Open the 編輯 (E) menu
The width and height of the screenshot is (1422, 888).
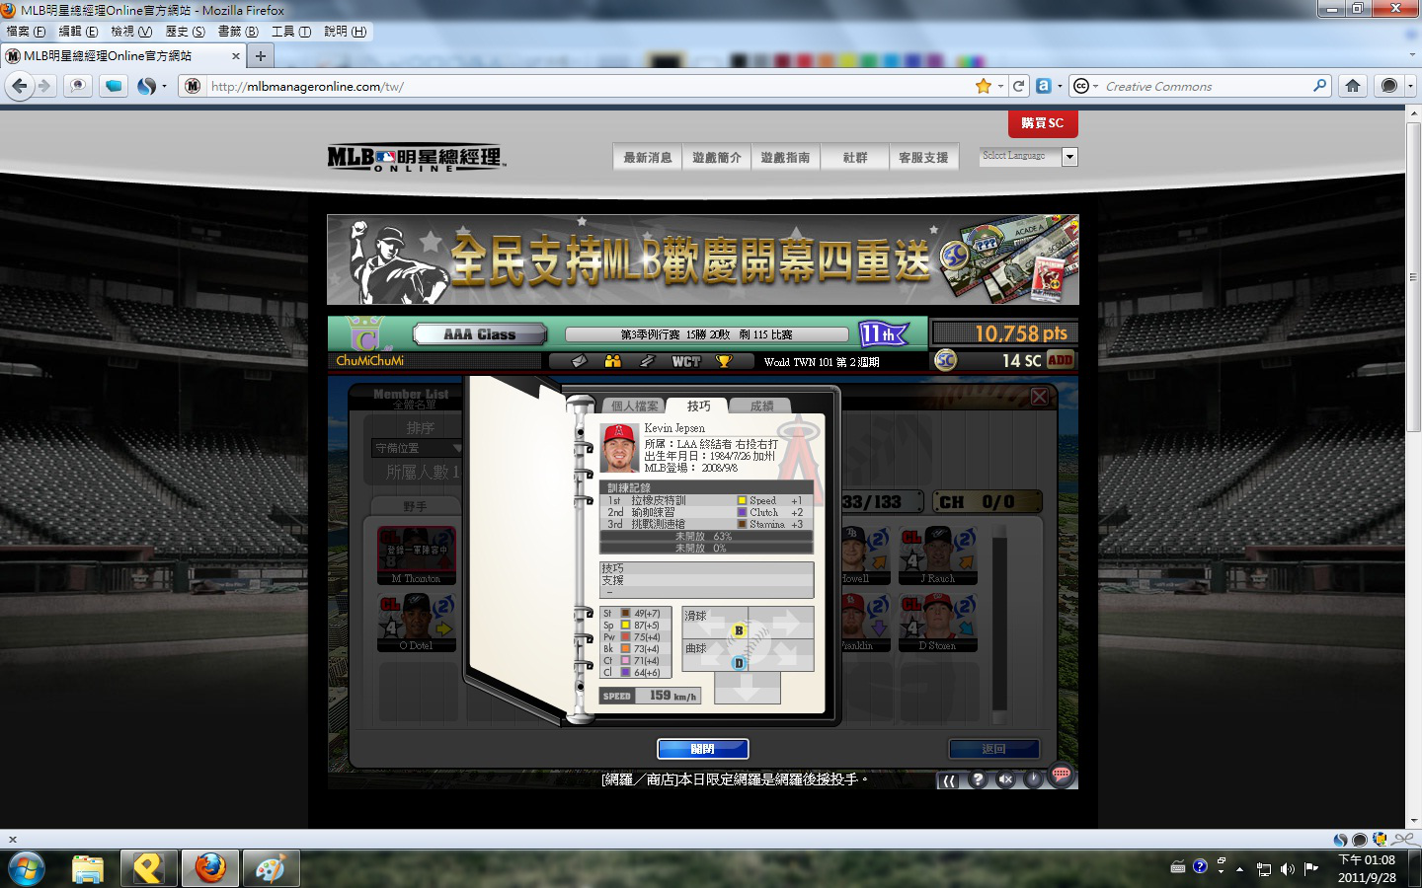78,32
